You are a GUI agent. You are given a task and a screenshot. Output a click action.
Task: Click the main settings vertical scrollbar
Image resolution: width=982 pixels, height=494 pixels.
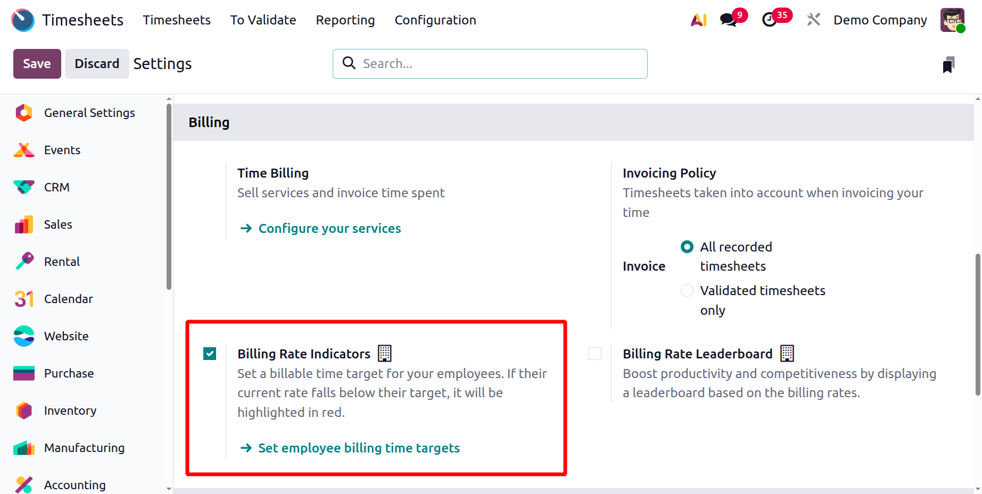click(978, 324)
